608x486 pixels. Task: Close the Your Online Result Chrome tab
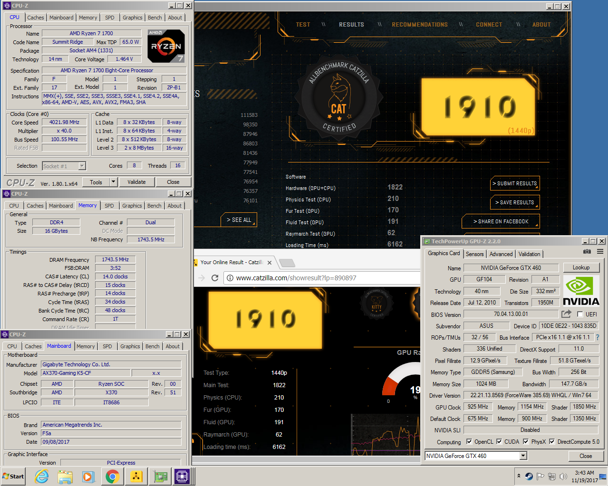pyautogui.click(x=270, y=262)
